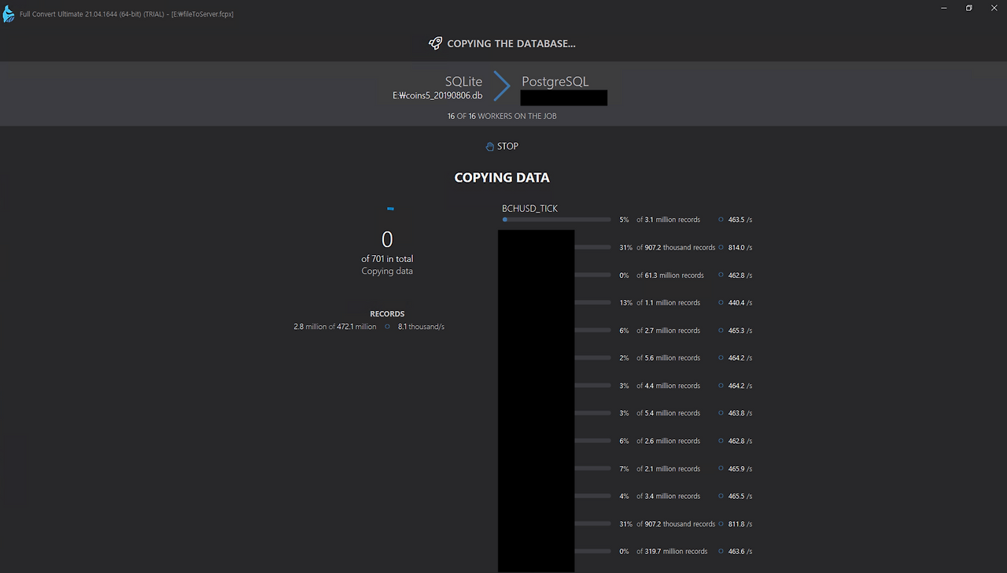Restore down the Full Convert window
The image size is (1007, 573).
969,8
